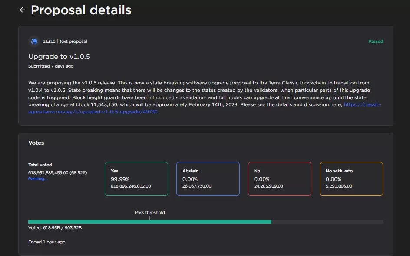Select the No vote card
The width and height of the screenshot is (410, 256).
279,178
